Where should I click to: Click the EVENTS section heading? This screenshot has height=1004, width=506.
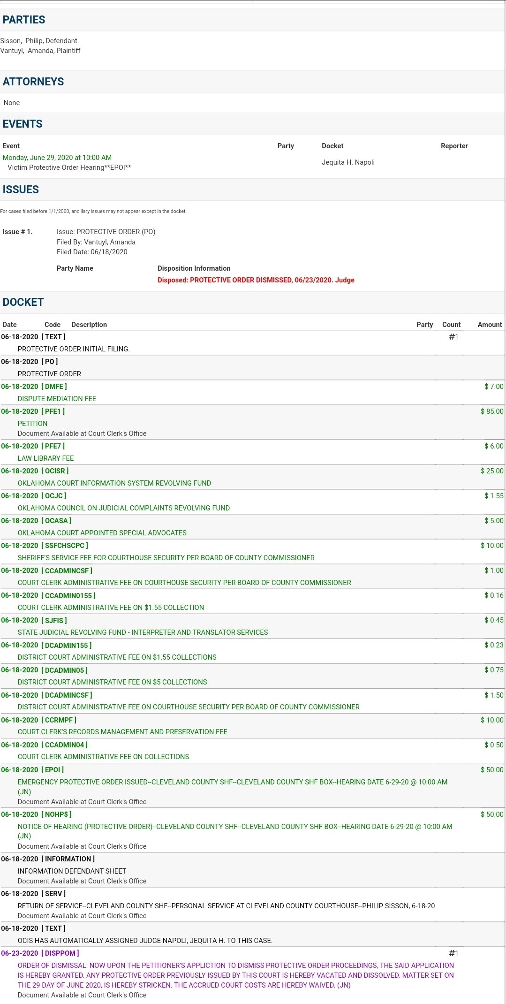pyautogui.click(x=23, y=124)
